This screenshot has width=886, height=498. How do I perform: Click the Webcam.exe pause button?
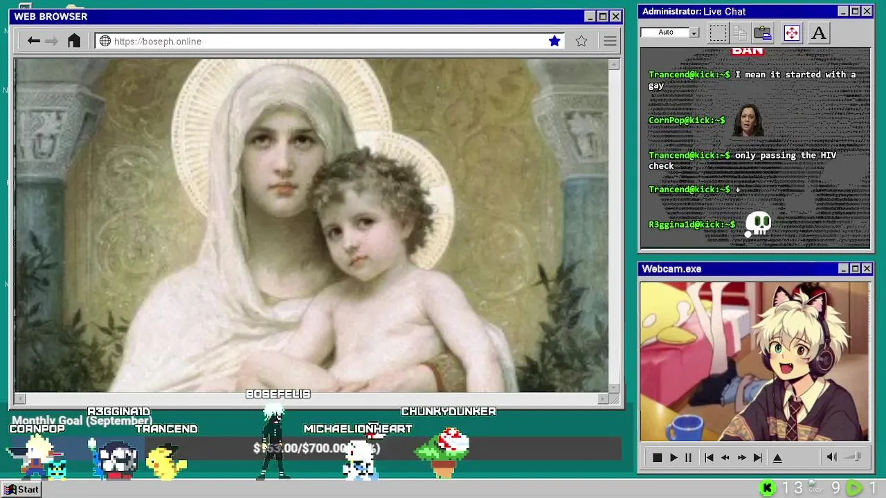coord(688,457)
